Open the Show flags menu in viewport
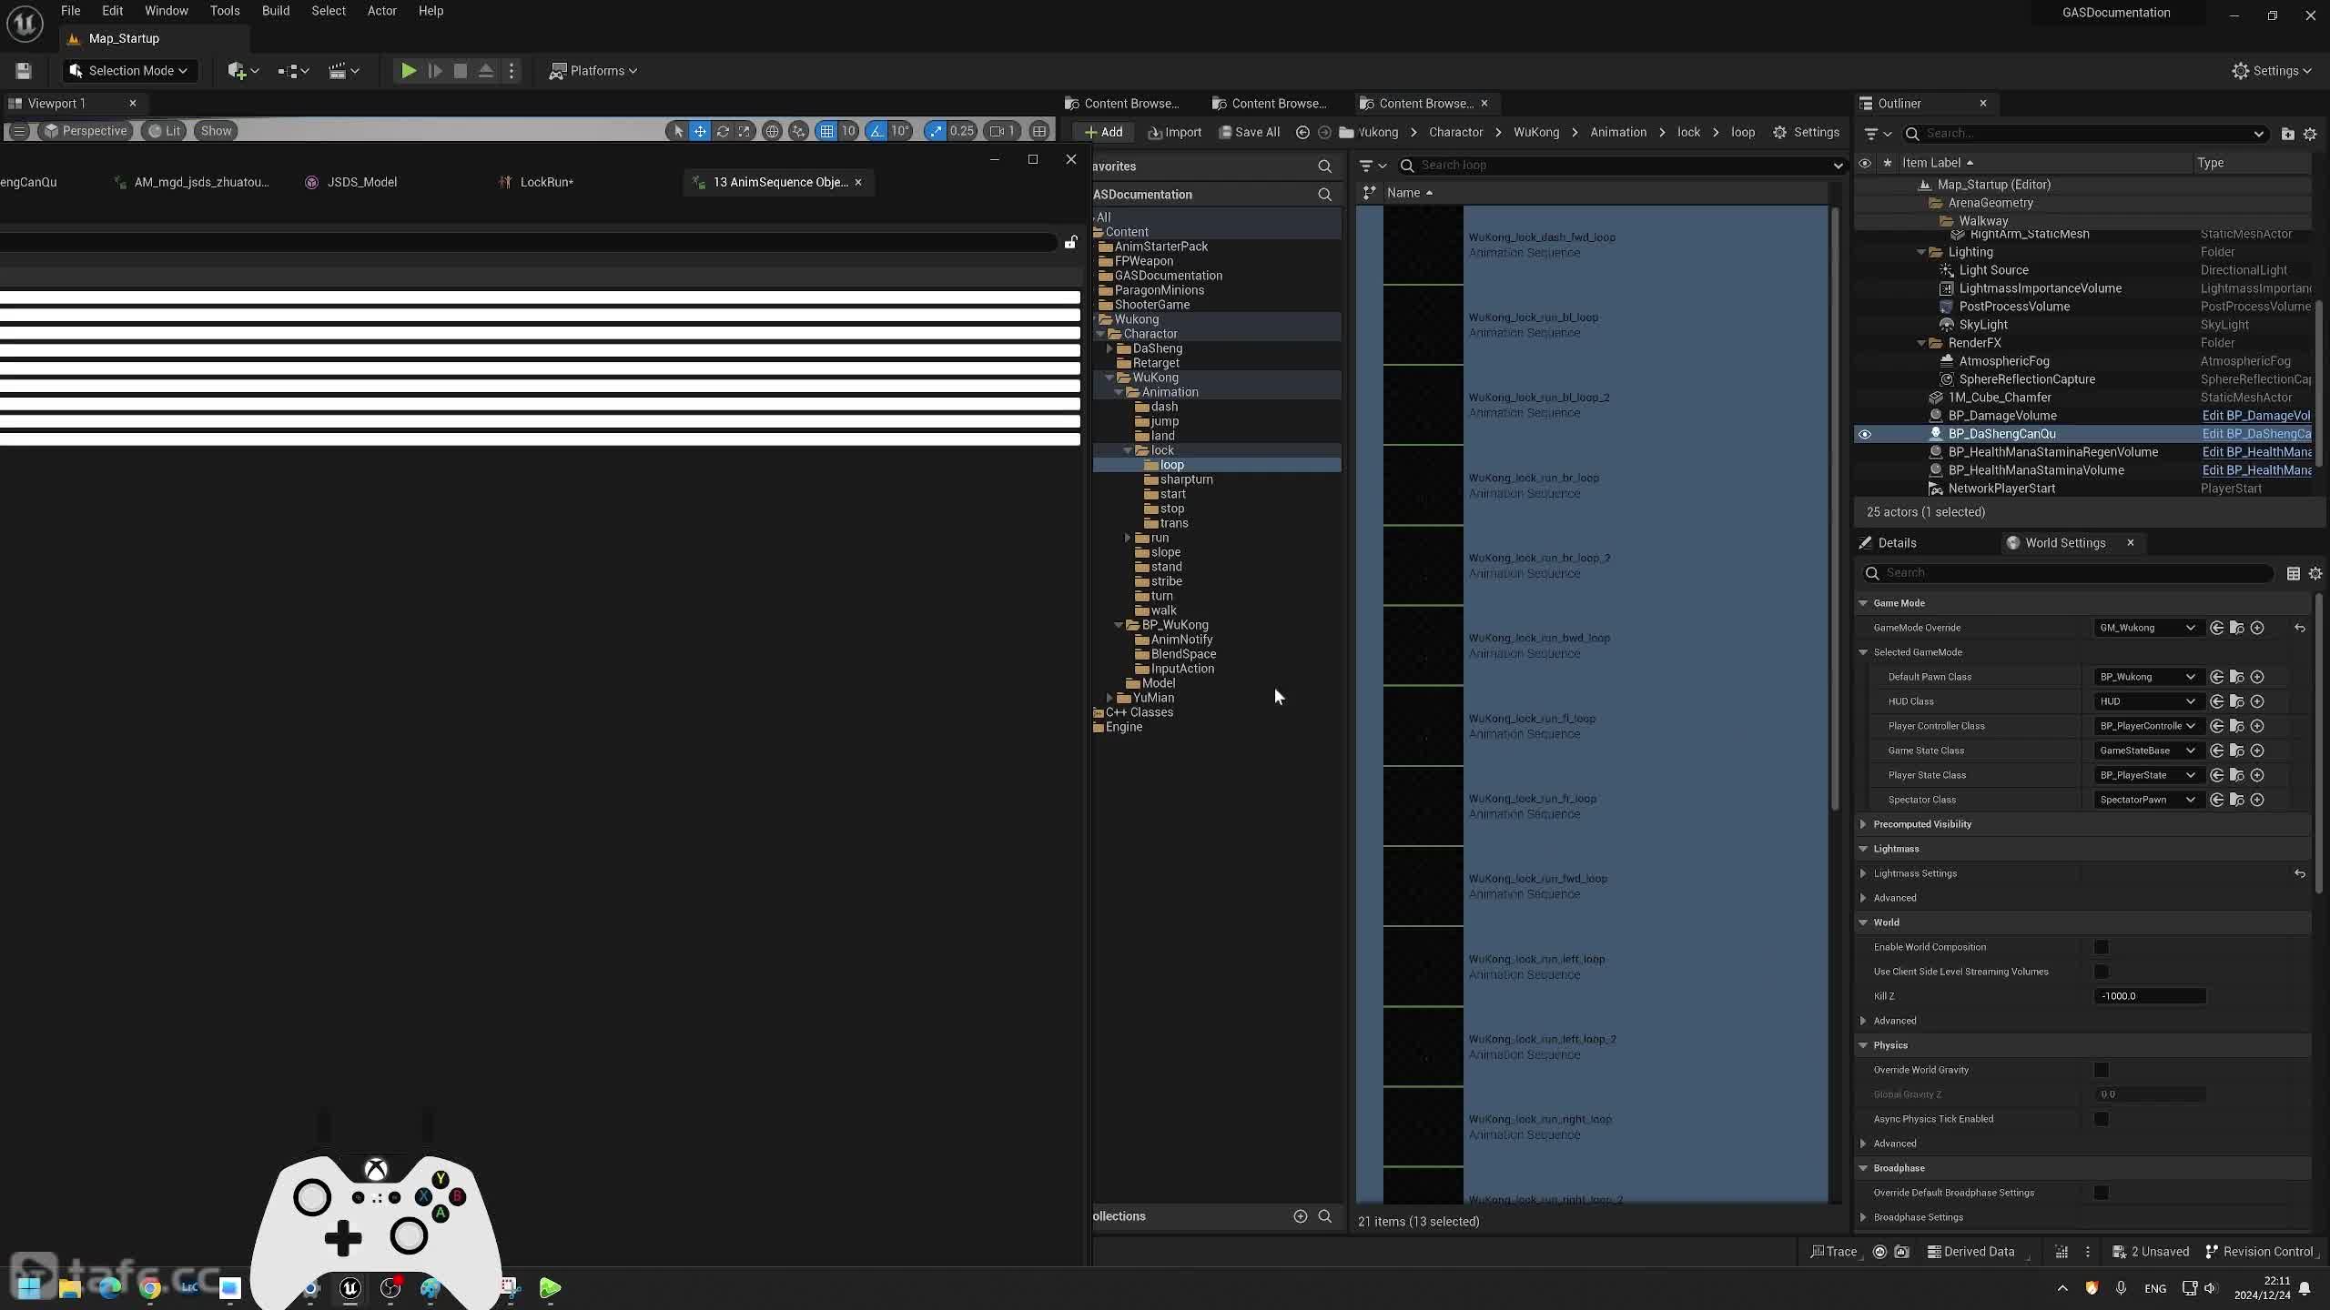Viewport: 2330px width, 1310px height. 216,131
